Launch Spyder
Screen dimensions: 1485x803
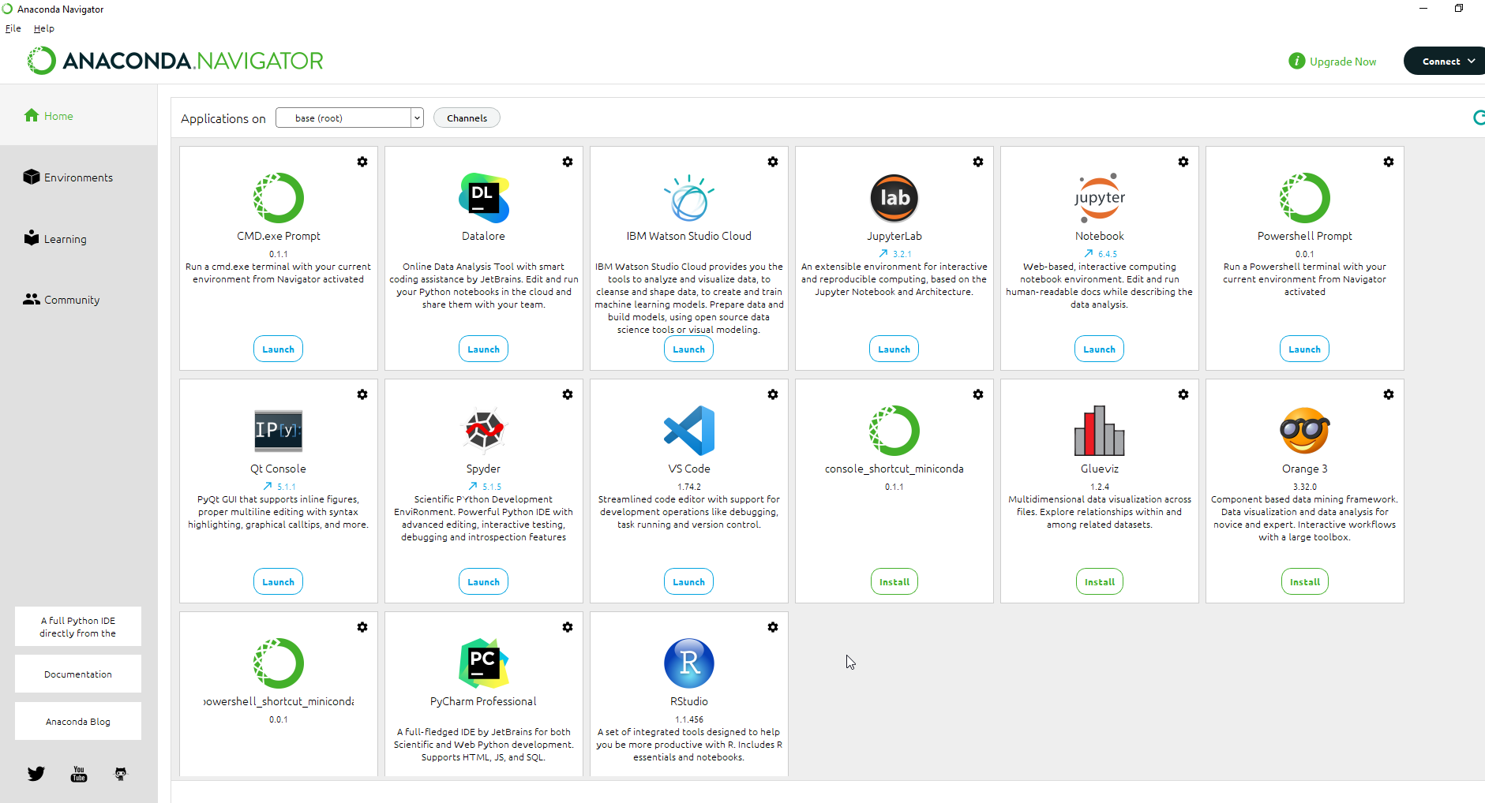pos(484,581)
